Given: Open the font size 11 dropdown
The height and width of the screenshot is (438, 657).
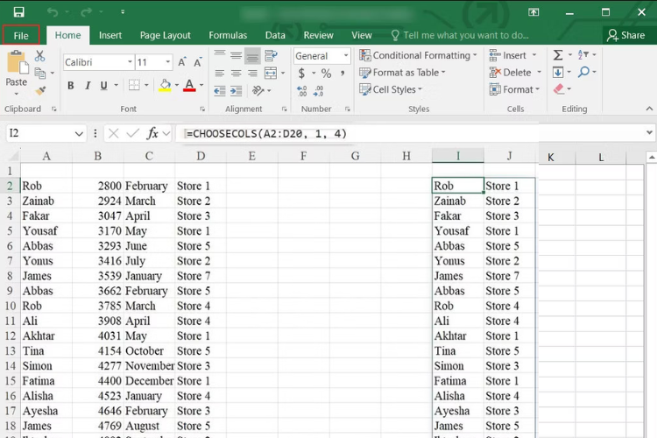Looking at the screenshot, I should (167, 62).
